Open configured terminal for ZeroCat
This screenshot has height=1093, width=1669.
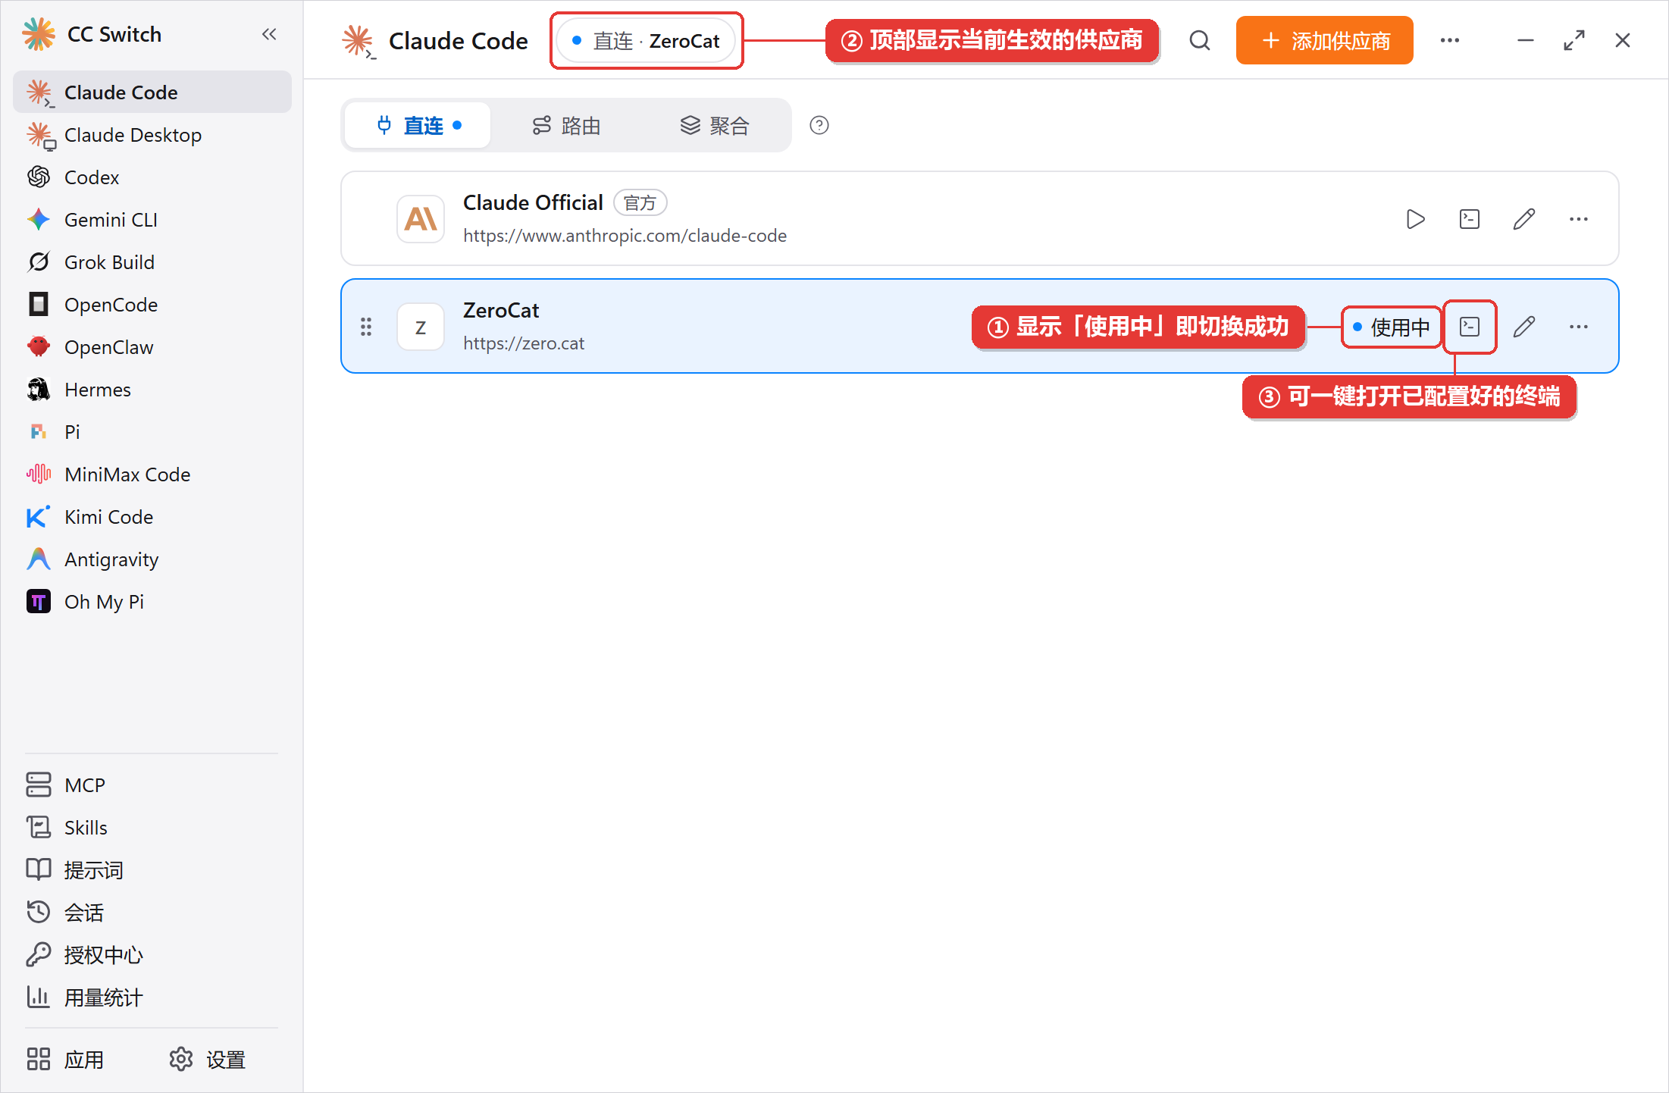point(1470,327)
